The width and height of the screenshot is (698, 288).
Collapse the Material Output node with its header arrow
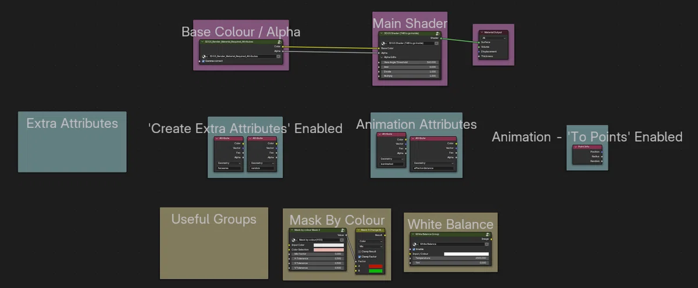(x=482, y=33)
